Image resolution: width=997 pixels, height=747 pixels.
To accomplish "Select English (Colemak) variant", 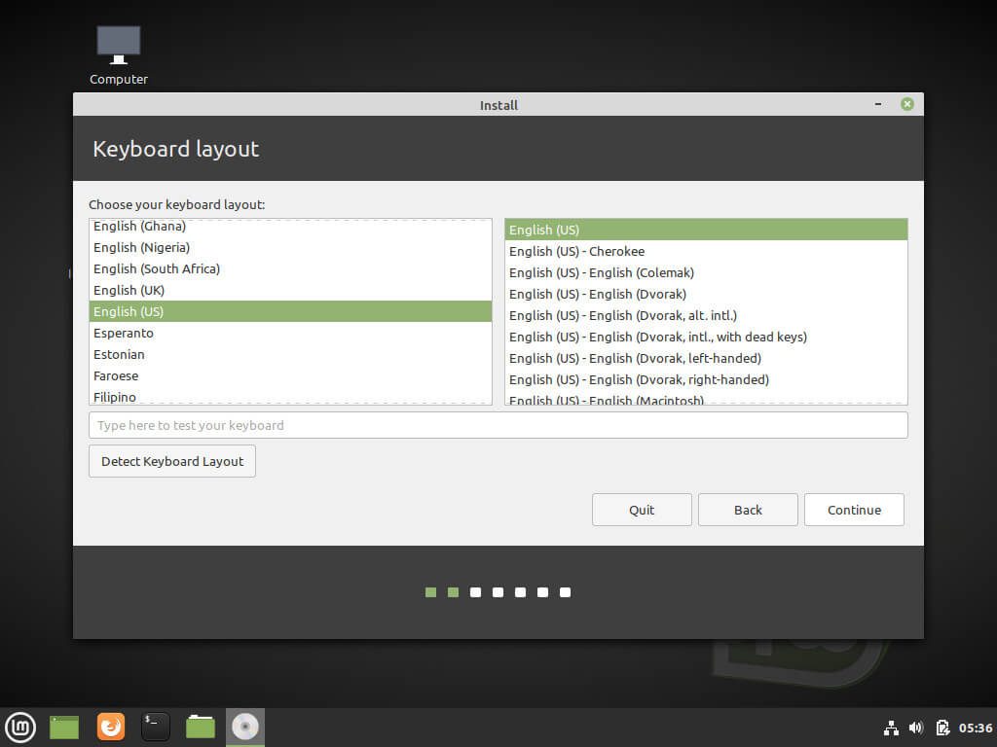I will tap(705, 272).
